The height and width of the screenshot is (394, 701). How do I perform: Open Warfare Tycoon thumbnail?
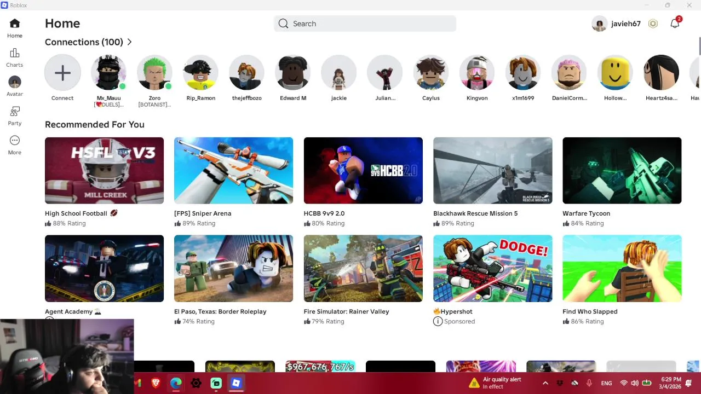pyautogui.click(x=622, y=171)
